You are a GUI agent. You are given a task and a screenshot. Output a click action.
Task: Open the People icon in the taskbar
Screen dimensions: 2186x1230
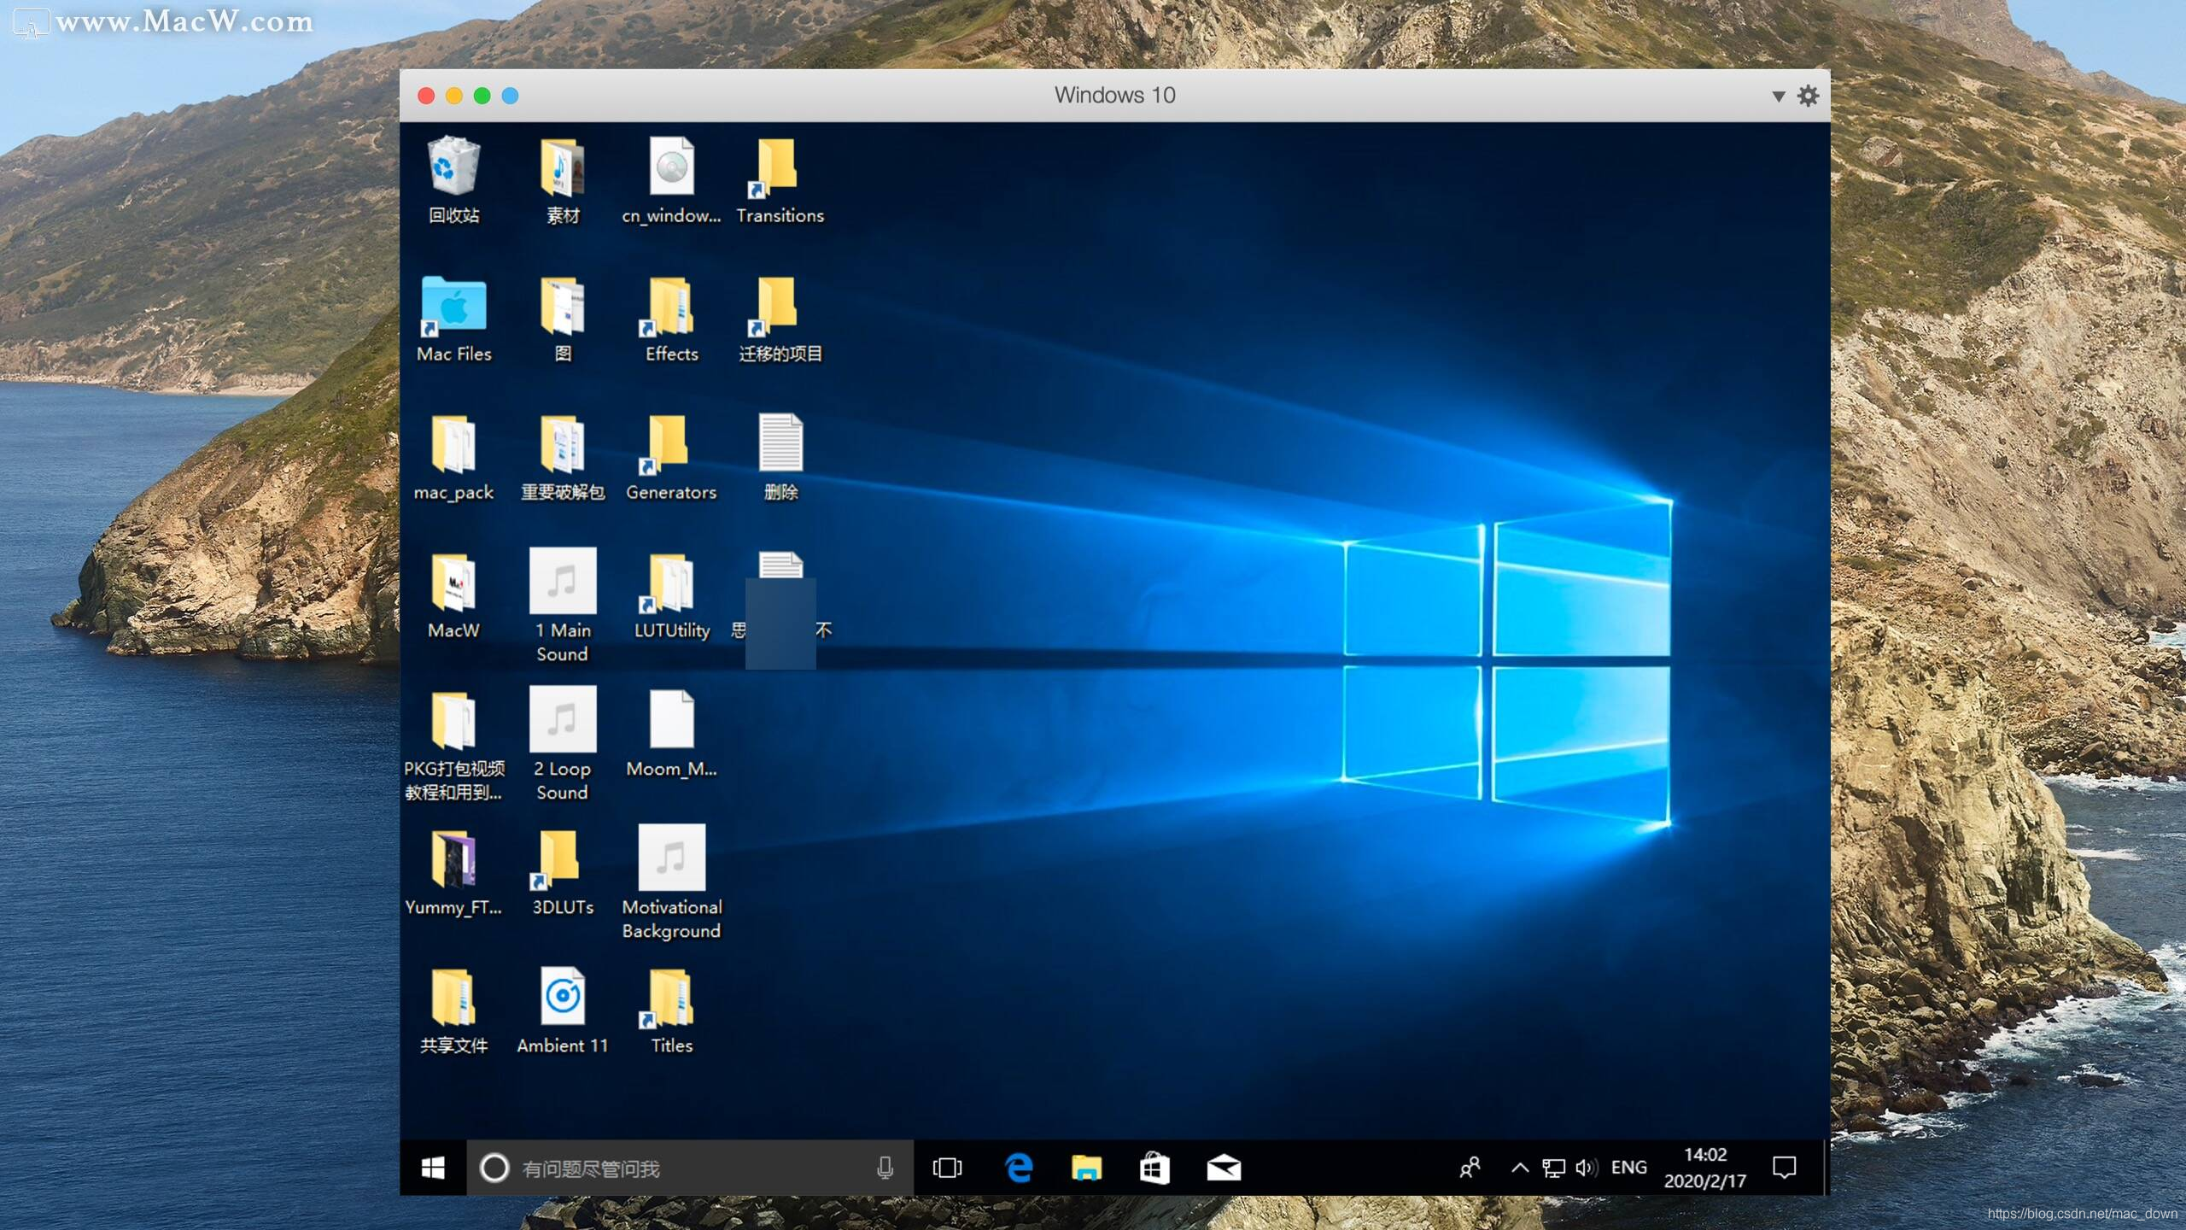pos(1470,1168)
